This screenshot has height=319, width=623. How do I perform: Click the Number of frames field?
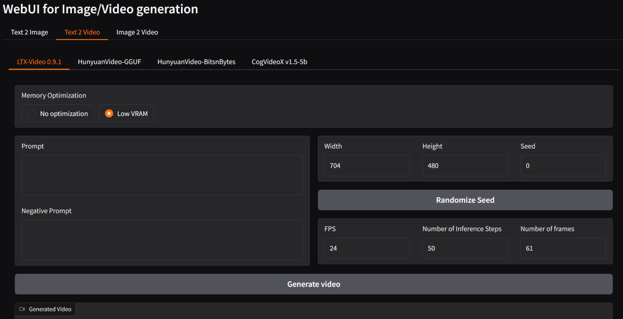(563, 248)
